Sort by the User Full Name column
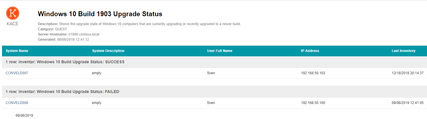This screenshot has width=427, height=119. tap(220, 51)
